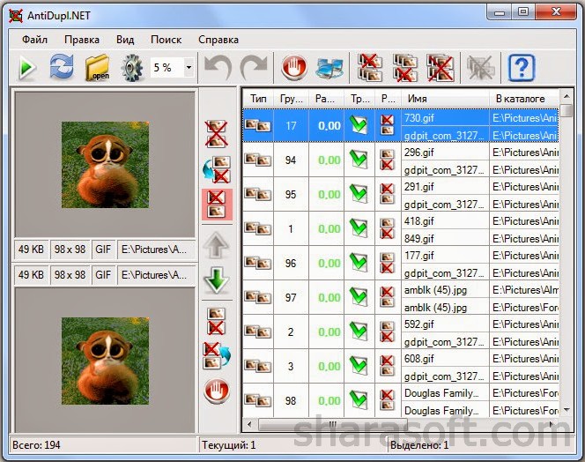This screenshot has width=585, height=462.
Task: Click the delete both images icon in the middle strip
Action: coord(217,134)
